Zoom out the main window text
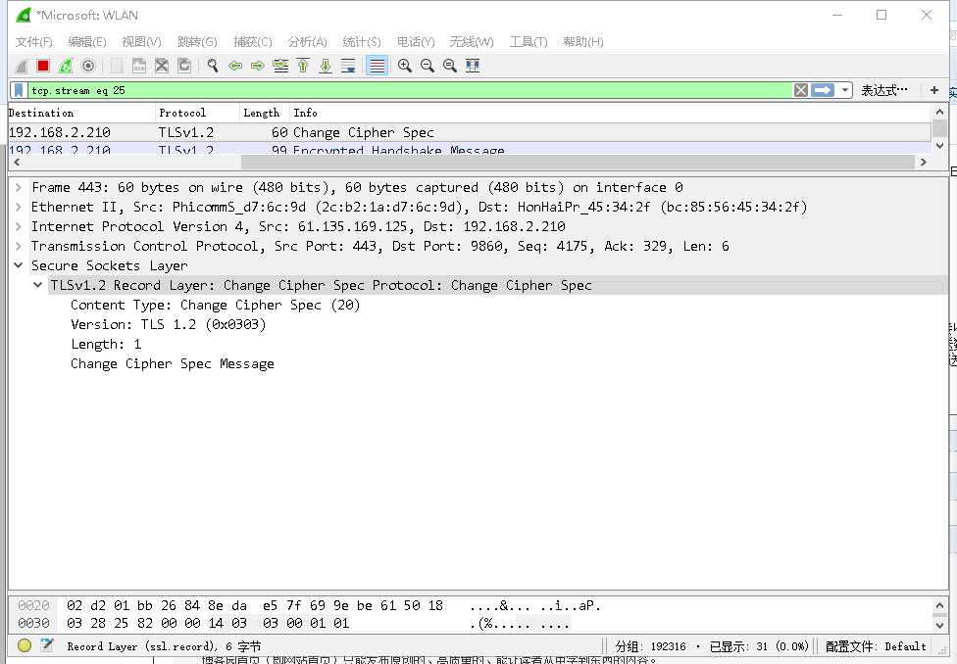 click(x=428, y=66)
